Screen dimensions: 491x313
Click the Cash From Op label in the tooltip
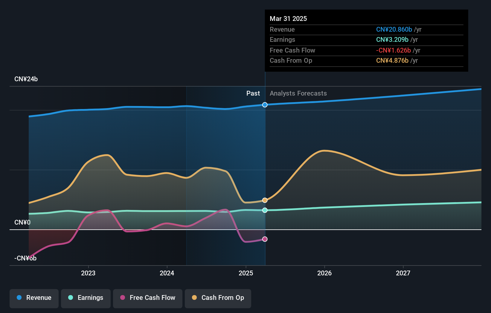tap(291, 61)
